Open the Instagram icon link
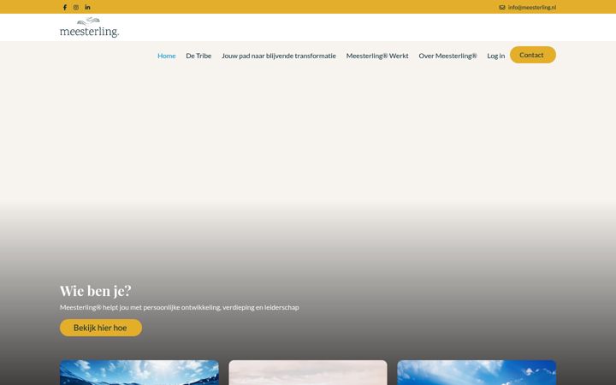 [x=76, y=7]
